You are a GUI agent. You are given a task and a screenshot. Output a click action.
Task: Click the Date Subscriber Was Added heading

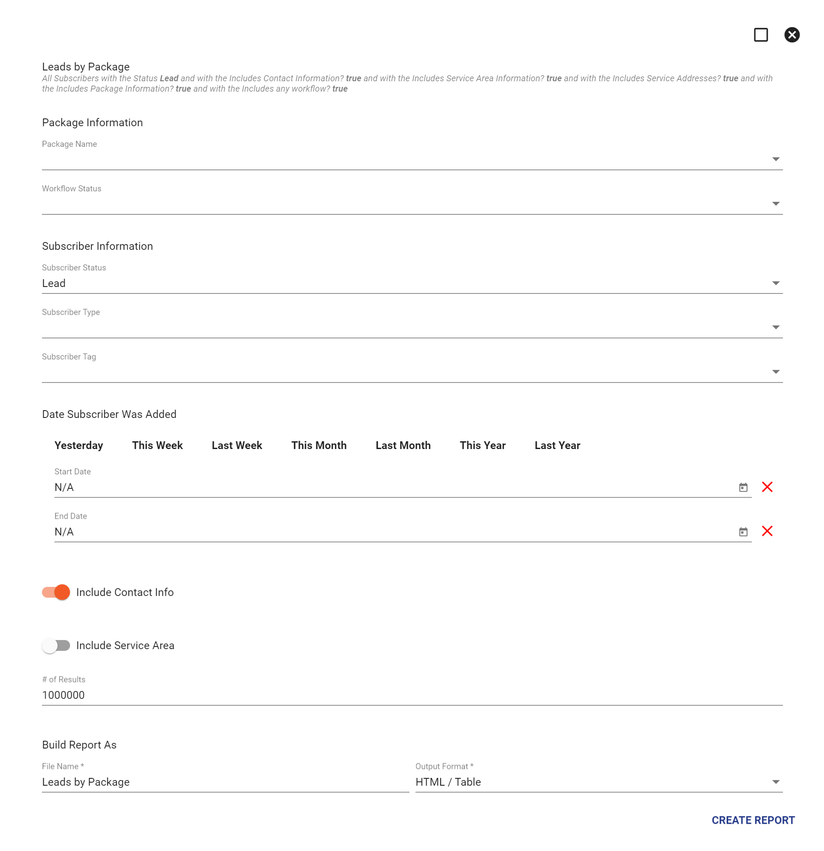click(109, 414)
